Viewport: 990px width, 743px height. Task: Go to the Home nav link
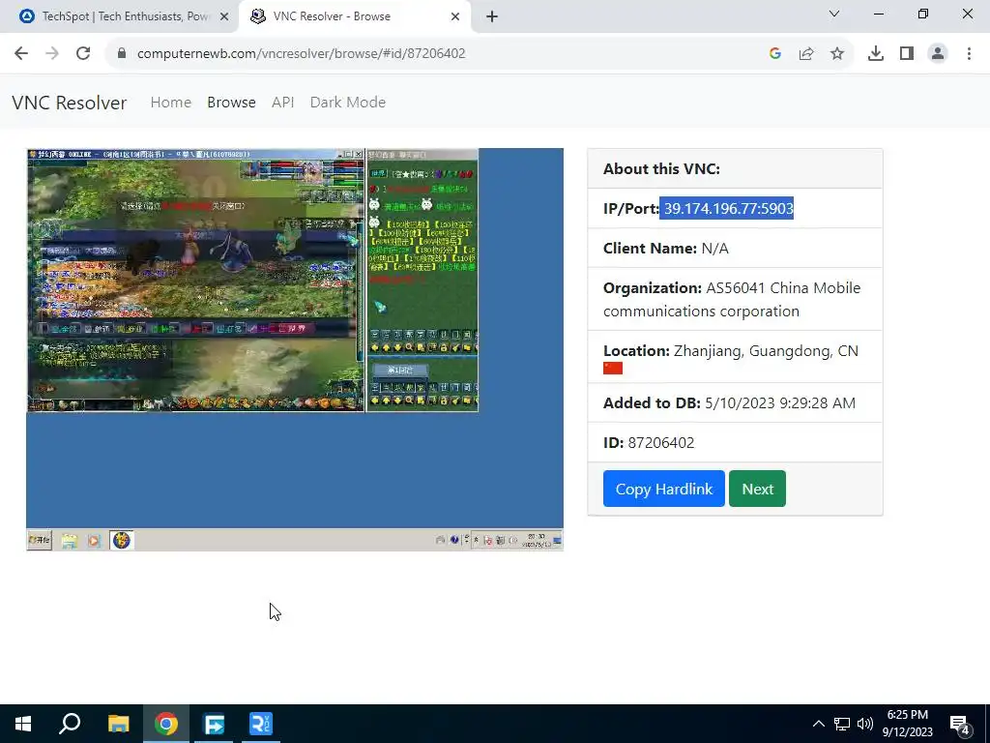coord(170,103)
